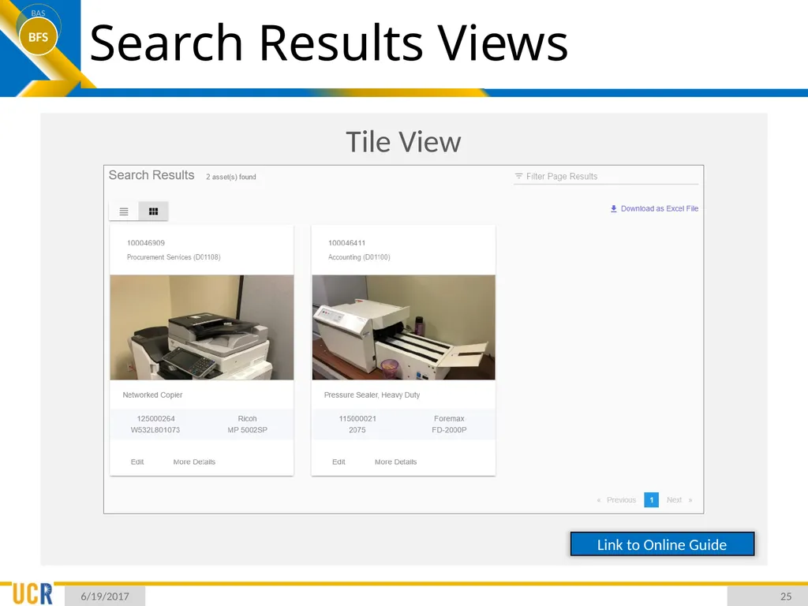The width and height of the screenshot is (808, 606).
Task: Click the filter lines icon
Action: [518, 176]
